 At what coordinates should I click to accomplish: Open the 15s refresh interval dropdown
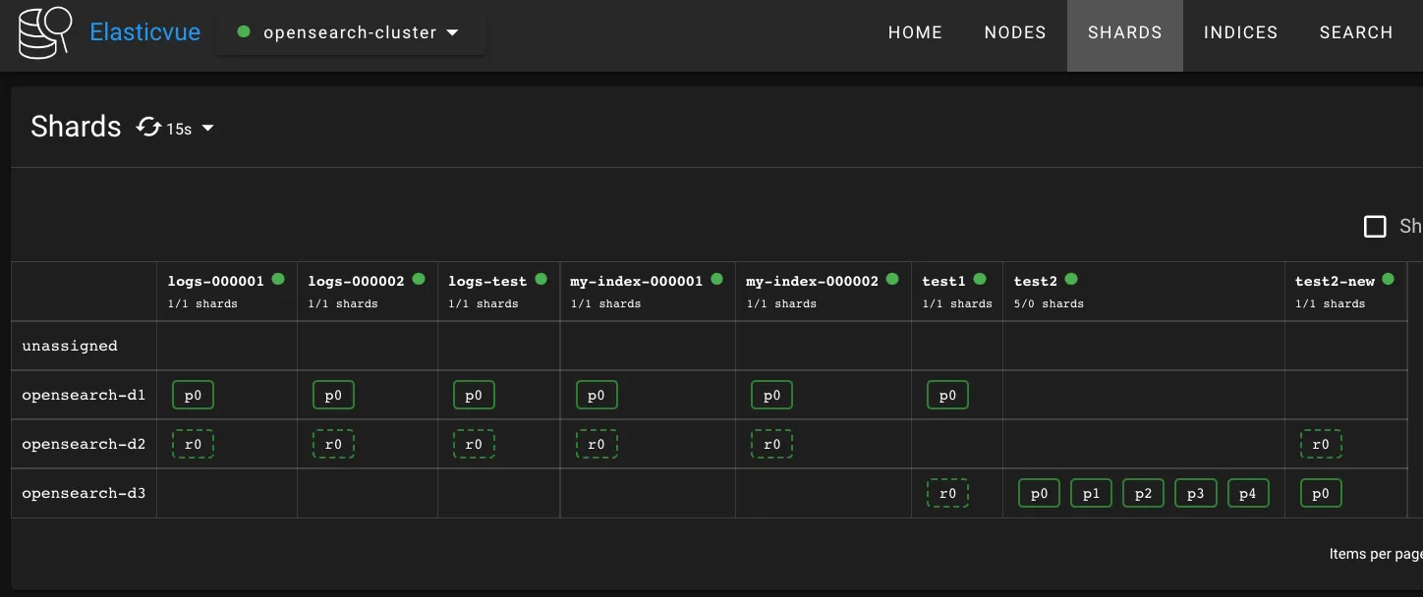tap(191, 129)
